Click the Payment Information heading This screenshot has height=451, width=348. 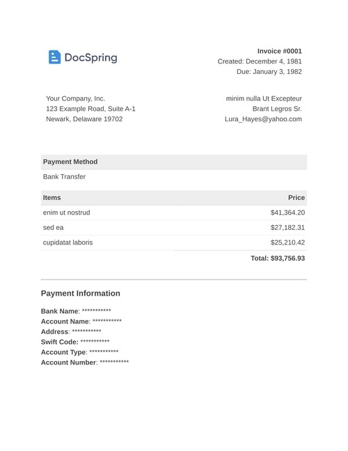(x=81, y=293)
